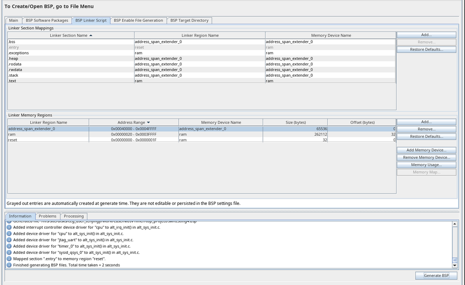Viewport: 465px width, 285px height.
Task: Click the Remove Memory Device button
Action: [426, 157]
